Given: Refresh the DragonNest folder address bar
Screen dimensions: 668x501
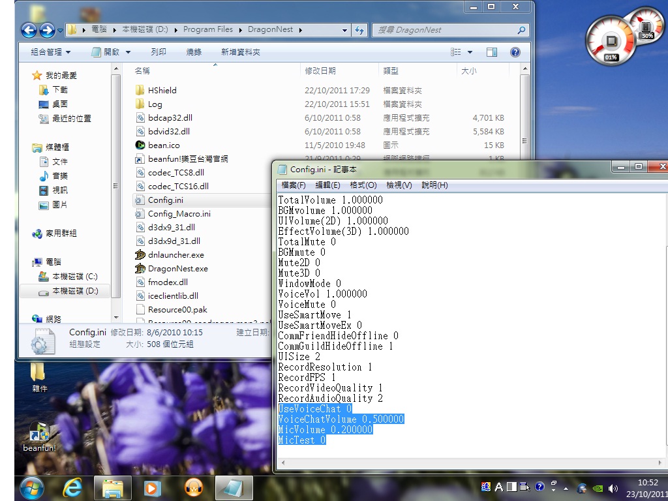Looking at the screenshot, I should click(359, 30).
